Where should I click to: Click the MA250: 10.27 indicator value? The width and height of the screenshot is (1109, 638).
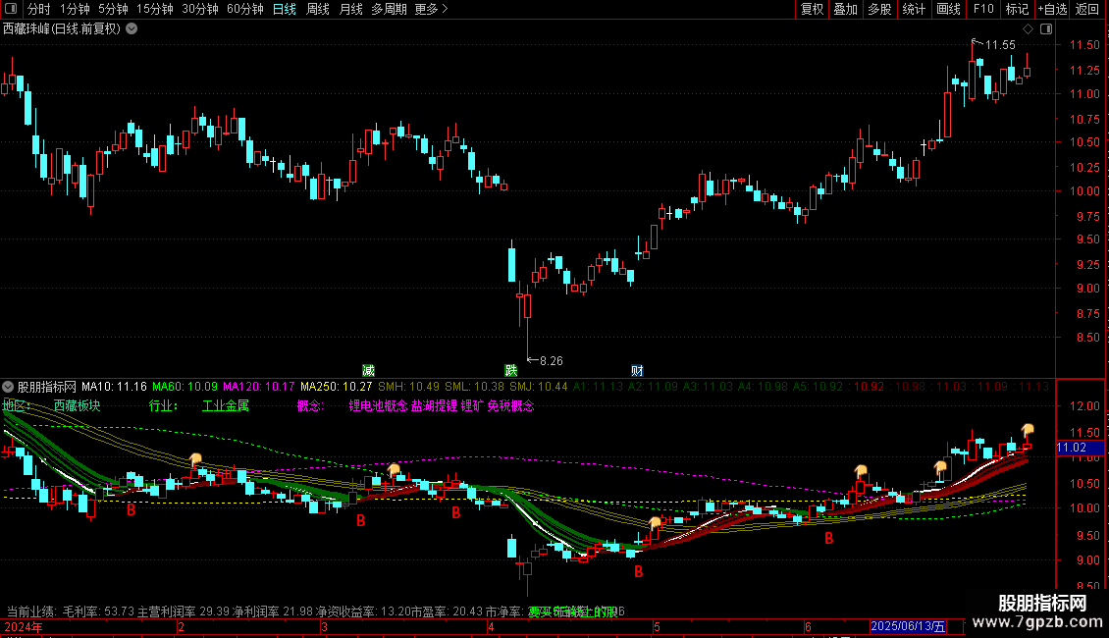tap(336, 387)
